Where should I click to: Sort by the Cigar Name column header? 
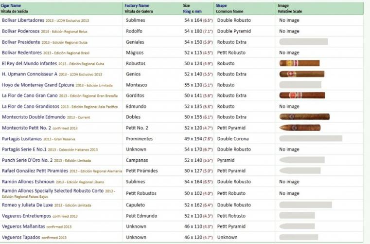(x=11, y=5)
